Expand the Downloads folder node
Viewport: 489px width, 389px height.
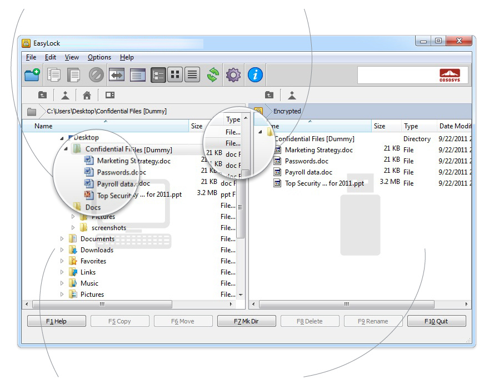click(62, 250)
